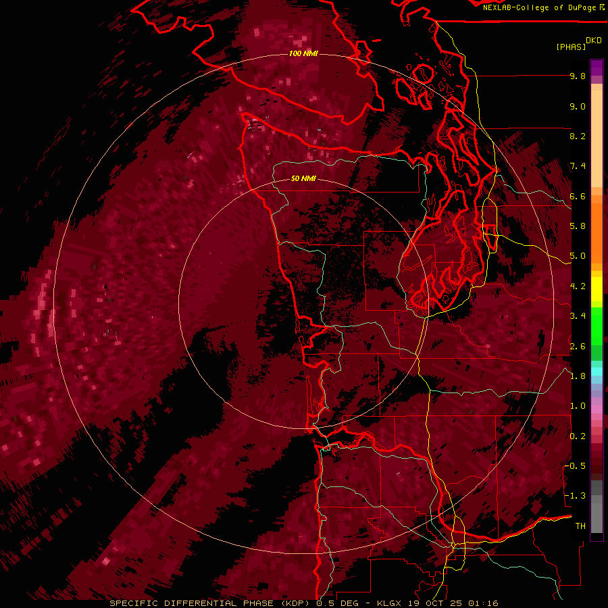Click the bright green color bar segment
The image size is (608, 608).
(597, 326)
